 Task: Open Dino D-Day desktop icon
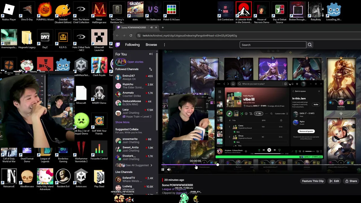pos(27,11)
